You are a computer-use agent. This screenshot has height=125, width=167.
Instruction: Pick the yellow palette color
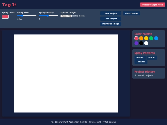pos(146,38)
